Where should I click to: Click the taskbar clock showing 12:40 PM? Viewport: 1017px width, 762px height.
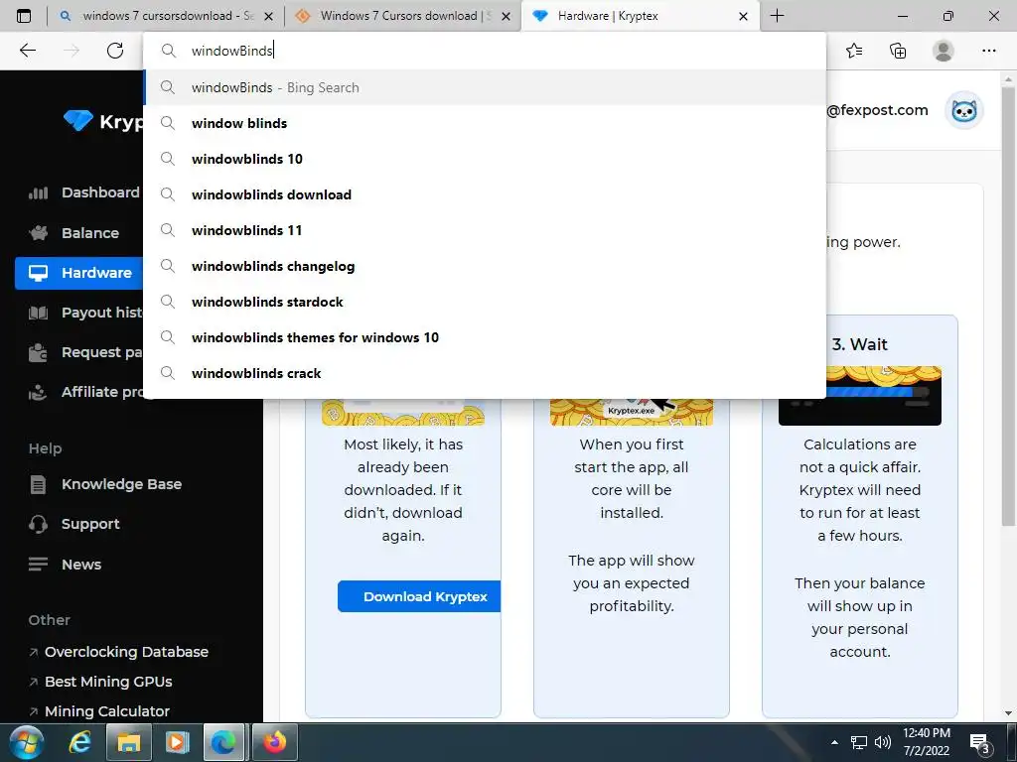point(927,742)
